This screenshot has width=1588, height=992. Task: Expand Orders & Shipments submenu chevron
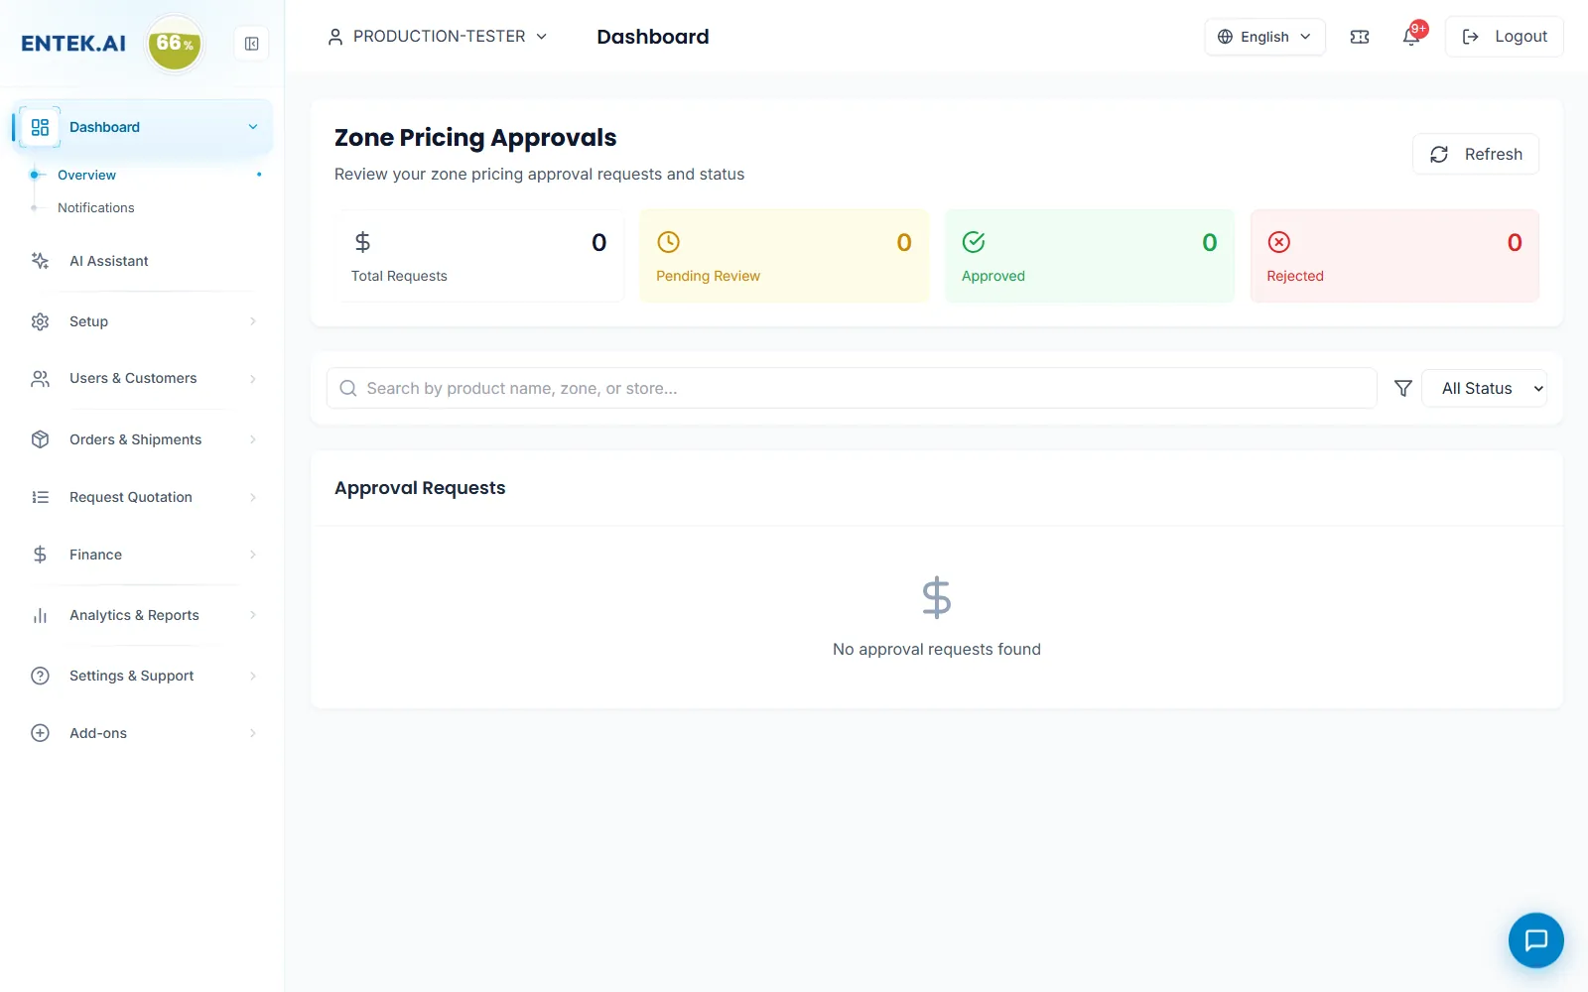coord(253,439)
